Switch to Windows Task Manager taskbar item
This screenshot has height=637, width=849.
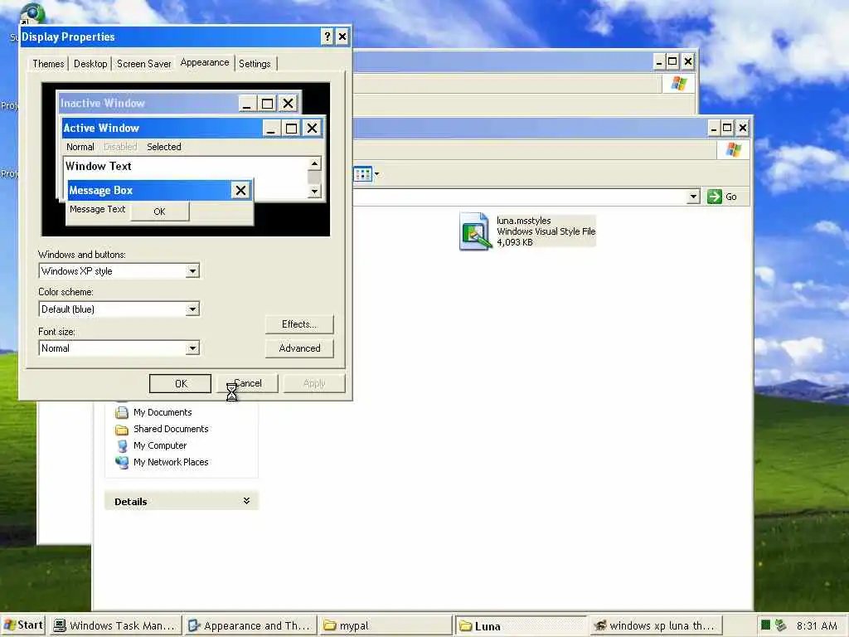click(x=115, y=625)
